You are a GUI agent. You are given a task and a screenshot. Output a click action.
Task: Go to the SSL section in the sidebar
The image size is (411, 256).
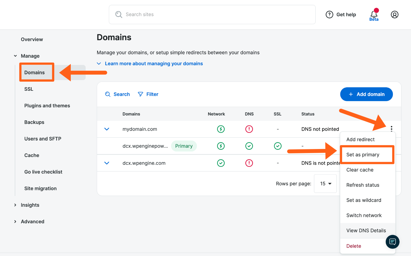(x=28, y=89)
